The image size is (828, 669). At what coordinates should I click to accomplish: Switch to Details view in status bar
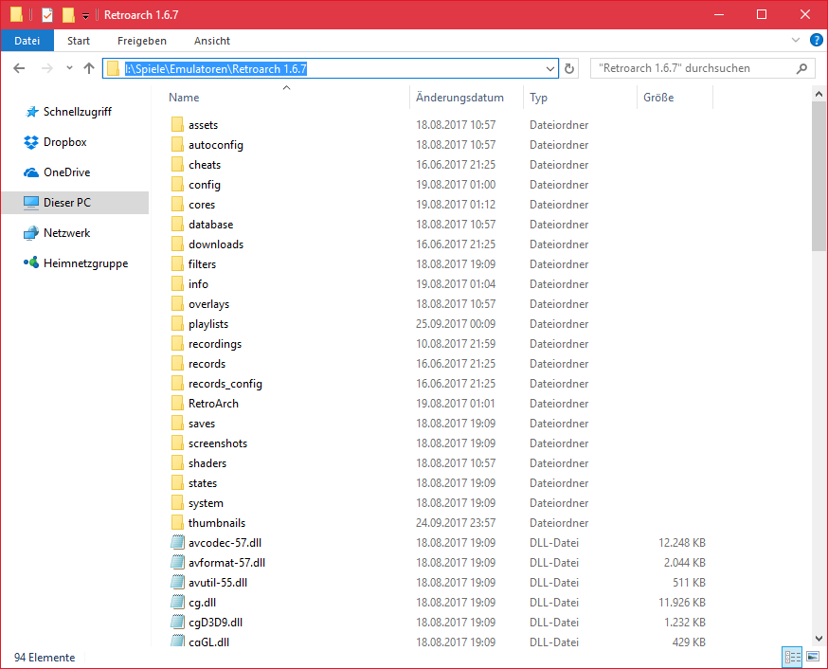coord(792,658)
